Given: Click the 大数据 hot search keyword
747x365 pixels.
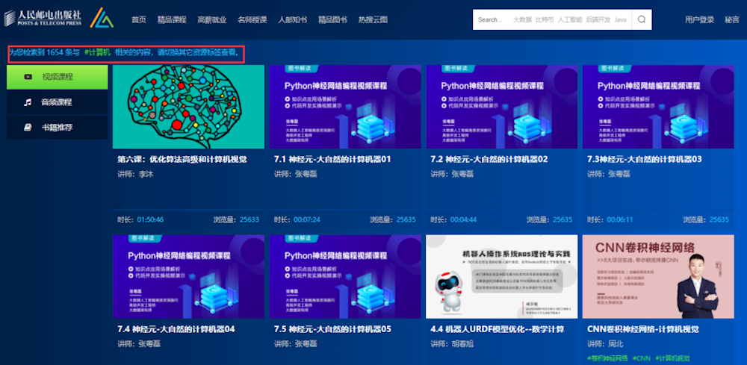Looking at the screenshot, I should pyautogui.click(x=523, y=20).
